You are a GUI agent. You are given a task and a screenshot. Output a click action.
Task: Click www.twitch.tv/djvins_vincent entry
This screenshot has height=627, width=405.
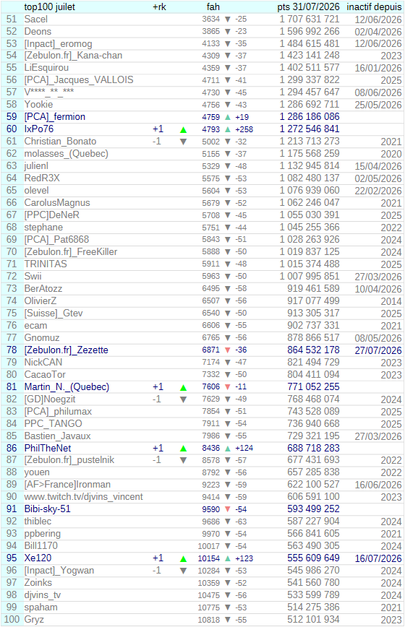83,497
